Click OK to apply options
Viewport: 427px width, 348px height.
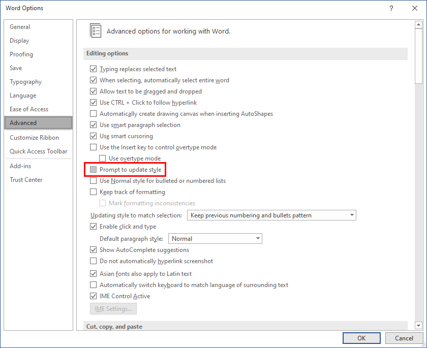361,338
